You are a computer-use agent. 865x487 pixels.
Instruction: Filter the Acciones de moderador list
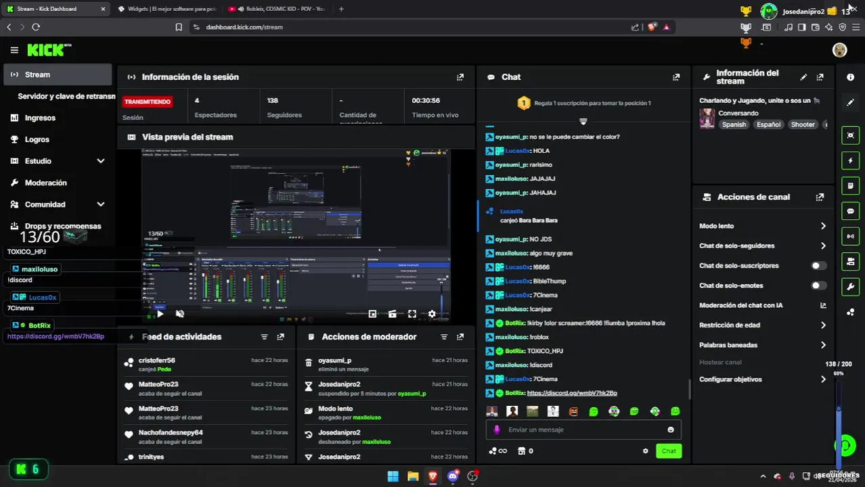pyautogui.click(x=444, y=337)
